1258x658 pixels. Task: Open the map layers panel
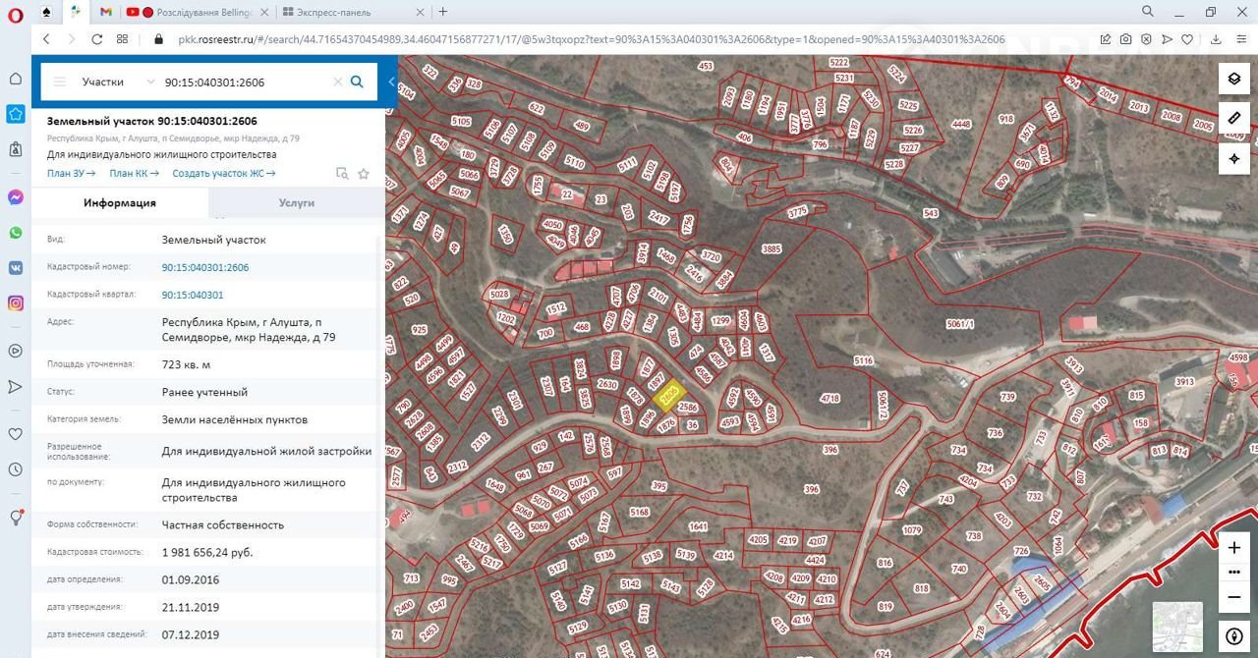click(1234, 80)
